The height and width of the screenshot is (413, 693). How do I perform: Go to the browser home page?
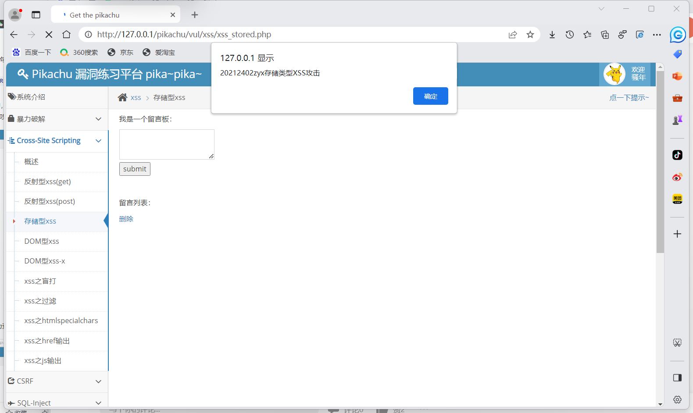tap(66, 35)
